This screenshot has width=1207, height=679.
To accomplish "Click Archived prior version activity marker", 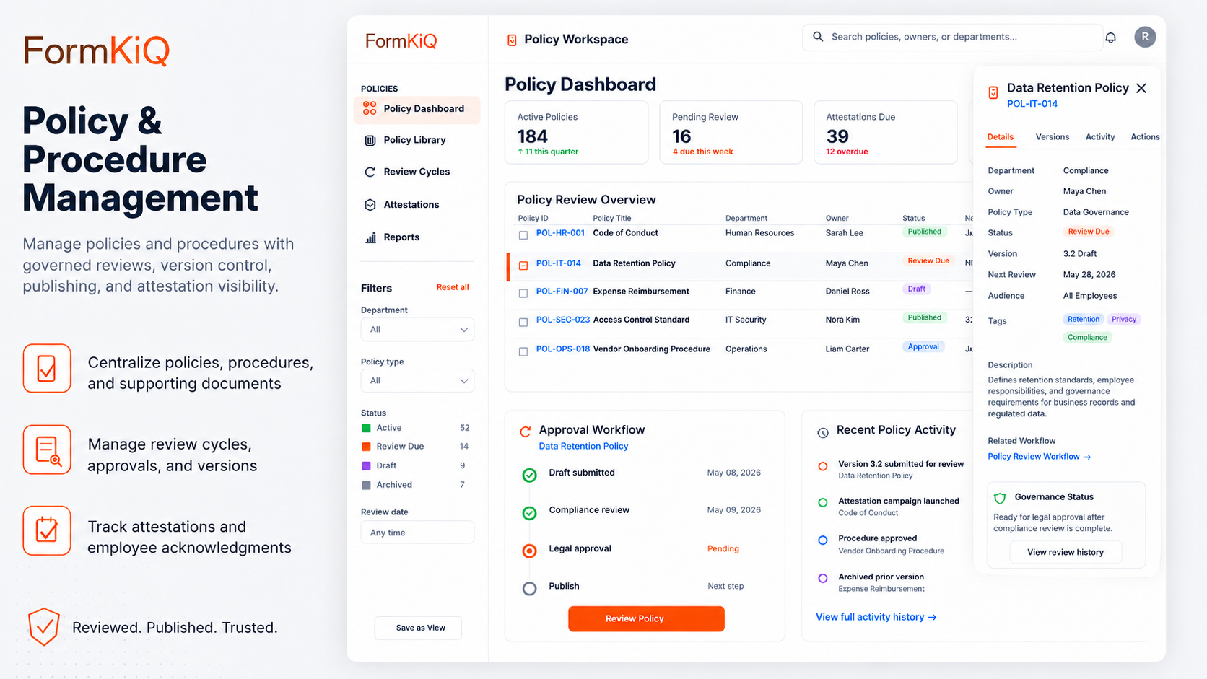I will pyautogui.click(x=822, y=578).
